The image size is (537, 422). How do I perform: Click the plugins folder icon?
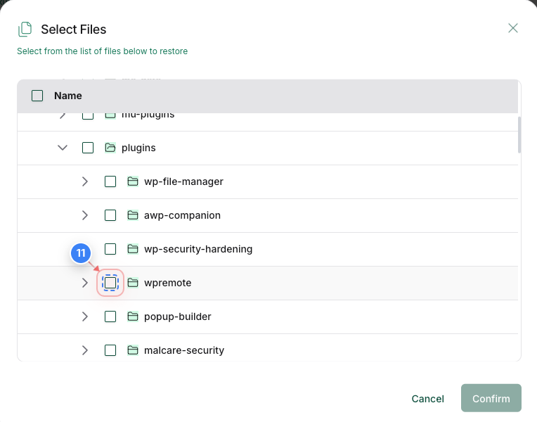(110, 148)
